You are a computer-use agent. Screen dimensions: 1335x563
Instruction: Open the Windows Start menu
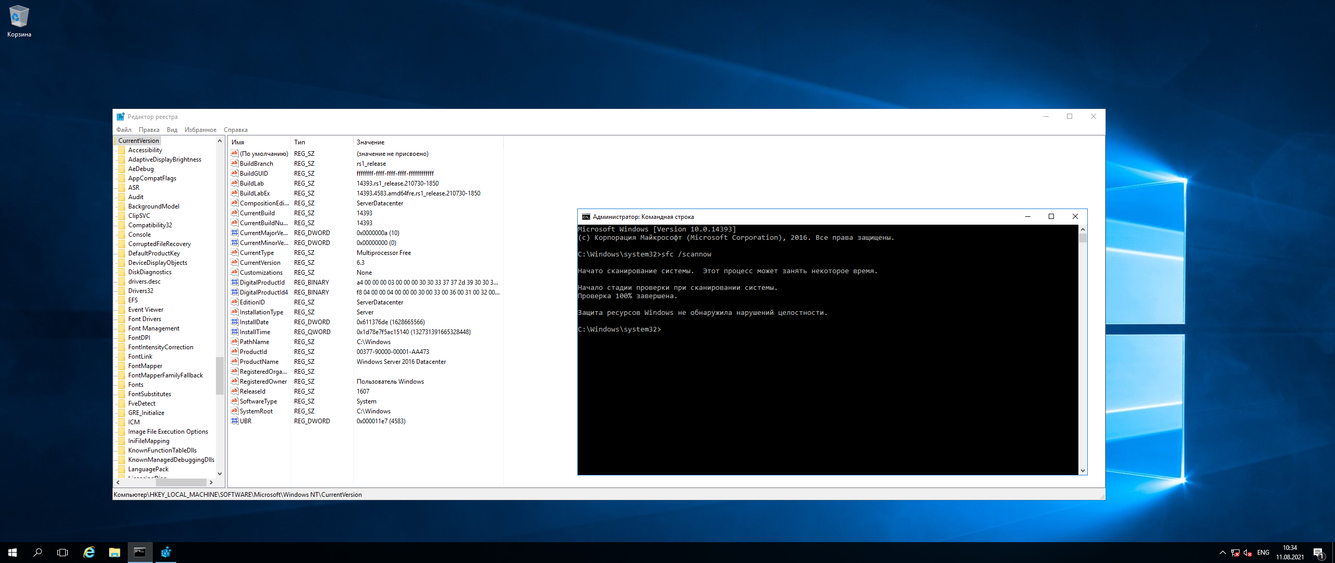[x=13, y=553]
